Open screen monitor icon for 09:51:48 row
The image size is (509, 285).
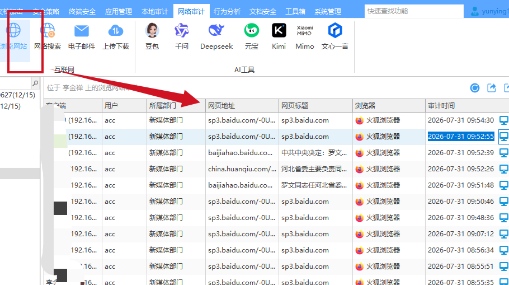click(504, 185)
